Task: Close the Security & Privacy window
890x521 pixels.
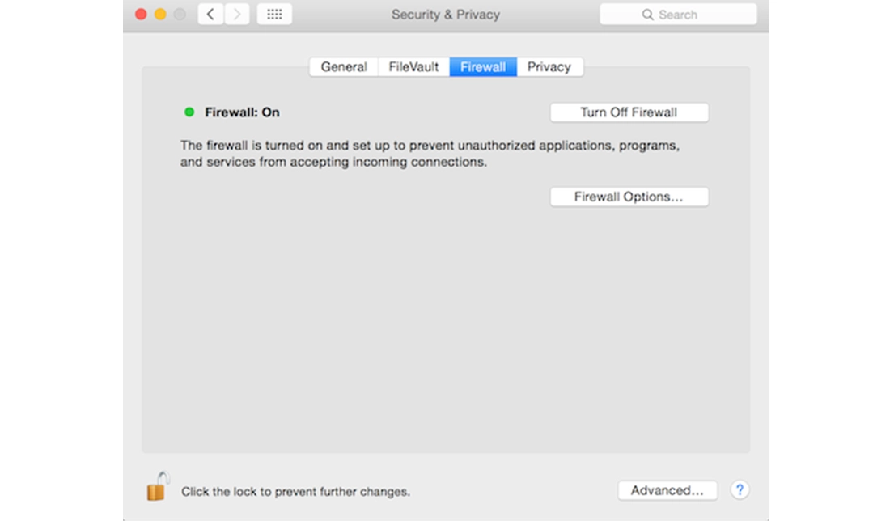Action: click(x=141, y=15)
